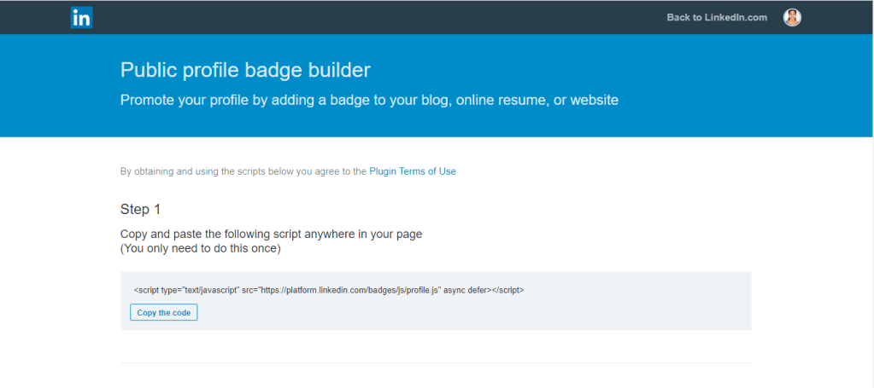Open the Plugin Terms of Use link

413,171
